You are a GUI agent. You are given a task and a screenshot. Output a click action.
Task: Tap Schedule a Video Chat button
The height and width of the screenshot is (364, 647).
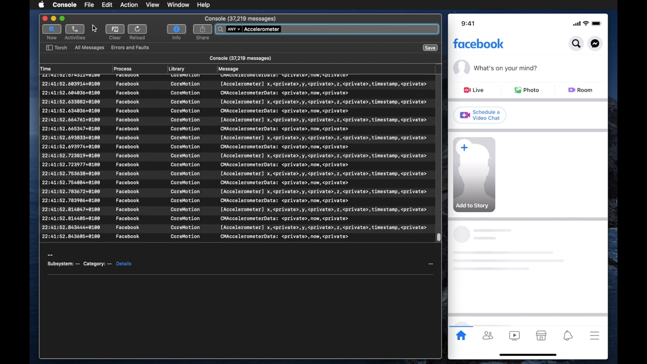coord(480,115)
